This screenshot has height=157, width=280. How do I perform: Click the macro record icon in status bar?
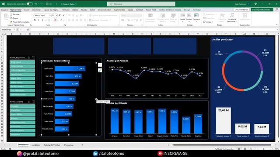(10, 149)
